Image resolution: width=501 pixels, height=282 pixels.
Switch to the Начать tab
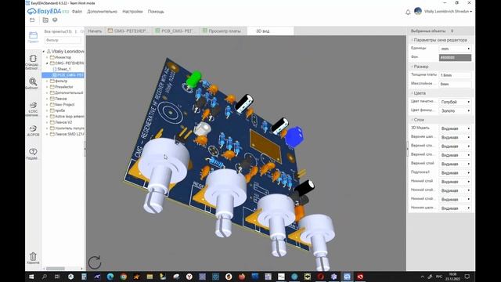pyautogui.click(x=95, y=31)
